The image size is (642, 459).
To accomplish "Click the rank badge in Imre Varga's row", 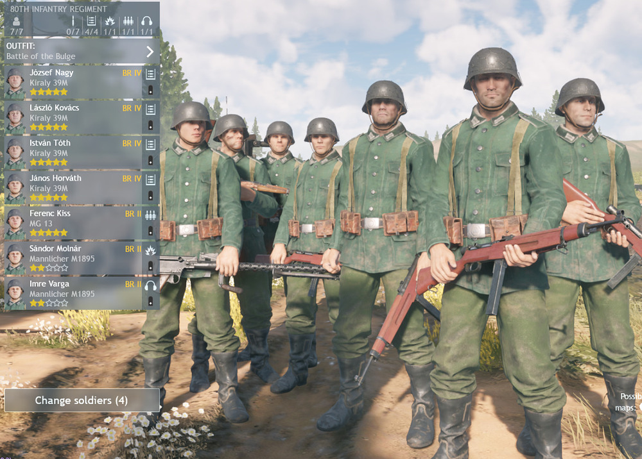I will [x=150, y=302].
